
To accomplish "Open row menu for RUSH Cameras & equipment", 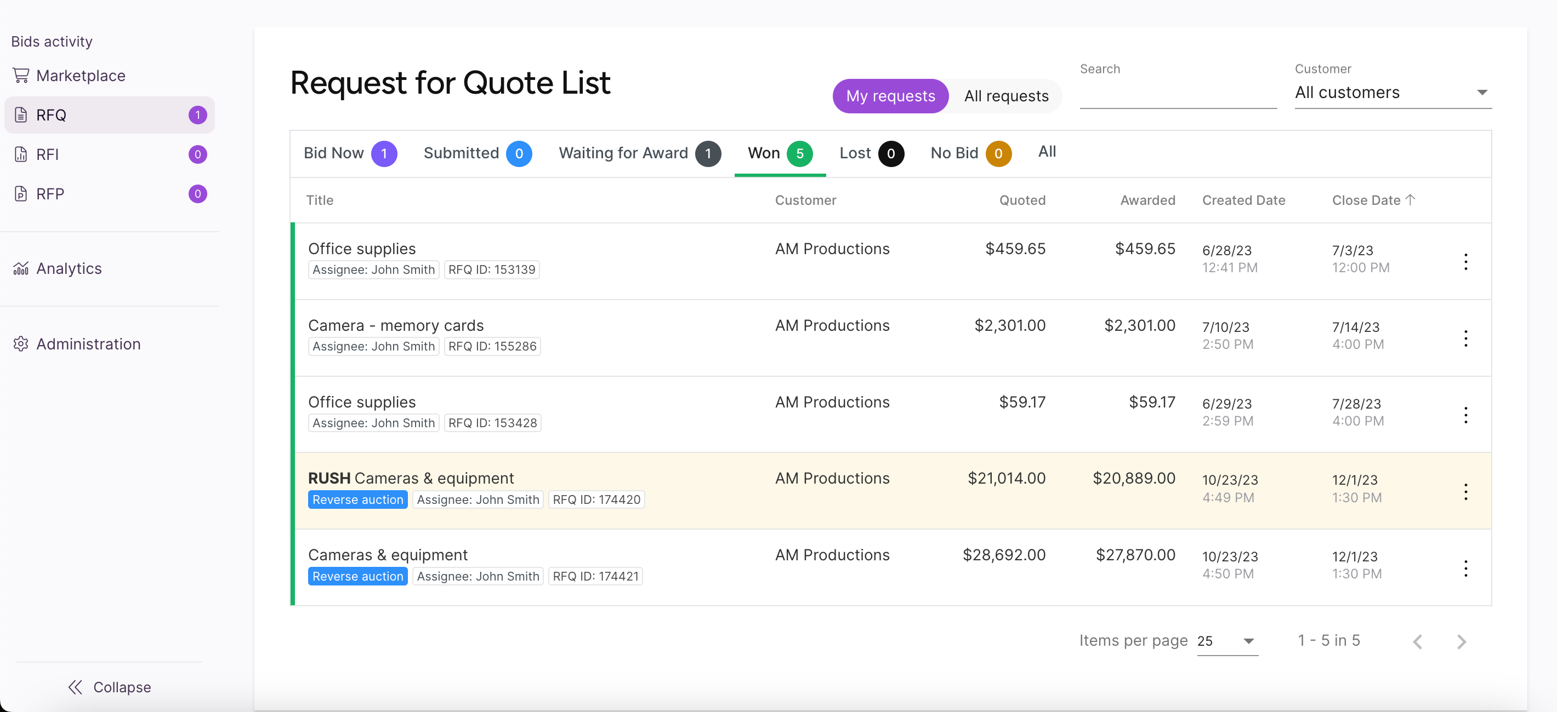I will (1465, 492).
